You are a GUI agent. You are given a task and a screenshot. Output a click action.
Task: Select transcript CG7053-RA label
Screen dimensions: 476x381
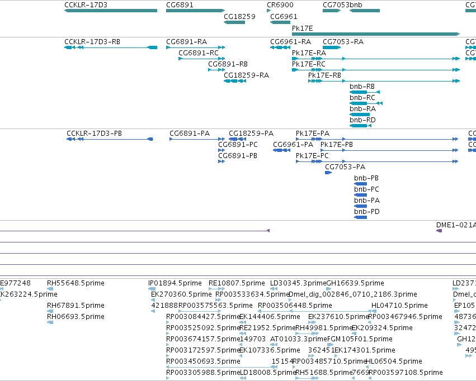click(343, 42)
